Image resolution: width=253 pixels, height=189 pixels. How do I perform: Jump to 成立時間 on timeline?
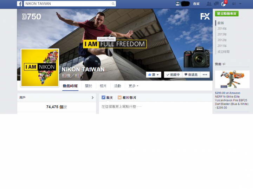(223, 52)
